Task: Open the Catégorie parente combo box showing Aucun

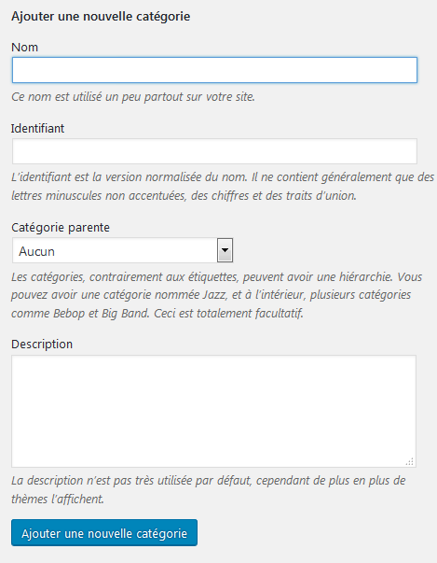Action: tap(122, 250)
